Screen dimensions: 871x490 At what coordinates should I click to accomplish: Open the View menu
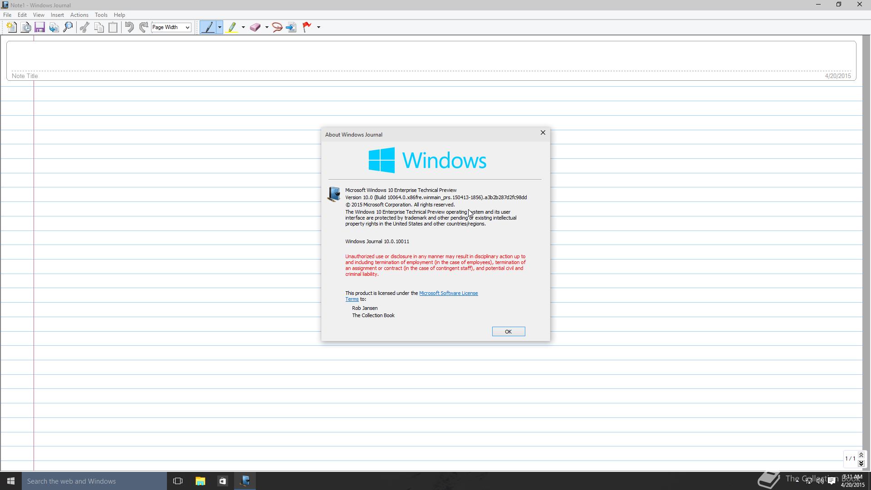[x=39, y=15]
